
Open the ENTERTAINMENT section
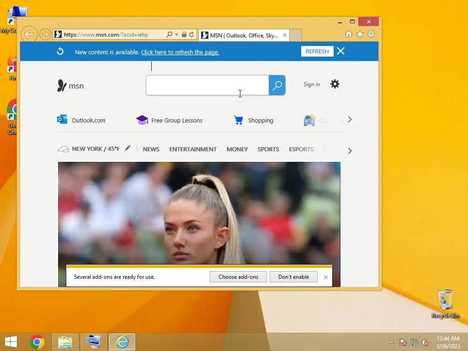coord(193,149)
